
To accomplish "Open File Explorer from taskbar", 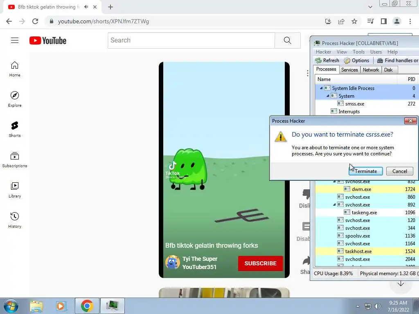I will (x=36, y=306).
